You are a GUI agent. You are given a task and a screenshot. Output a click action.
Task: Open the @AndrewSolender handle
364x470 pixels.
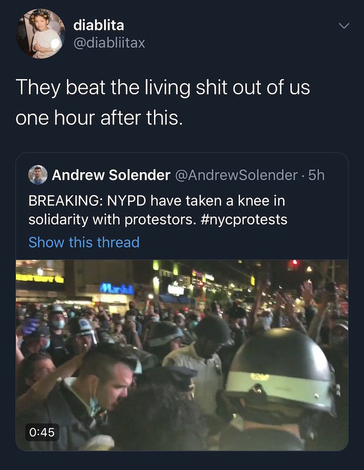236,175
